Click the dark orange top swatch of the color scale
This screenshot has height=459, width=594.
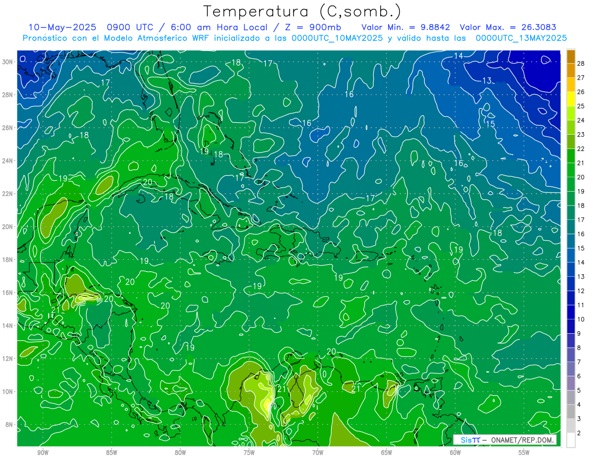click(571, 56)
